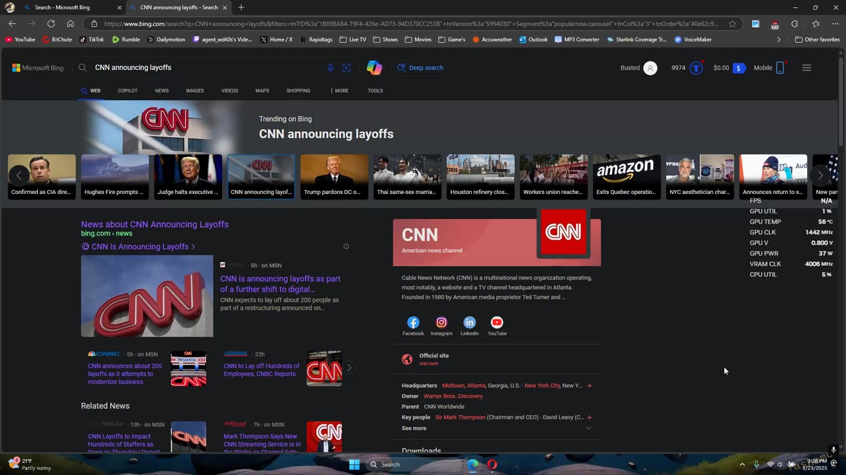Show next news stories with carousel arrow

[x=349, y=368]
